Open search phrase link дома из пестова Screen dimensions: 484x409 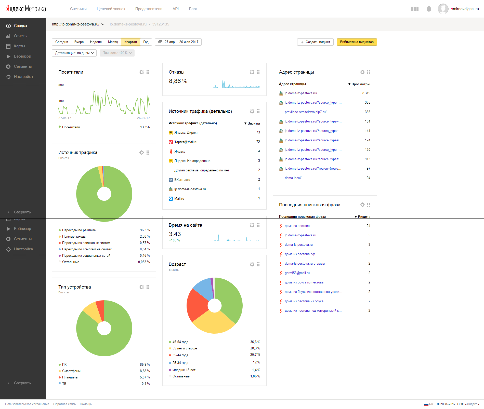click(x=297, y=226)
